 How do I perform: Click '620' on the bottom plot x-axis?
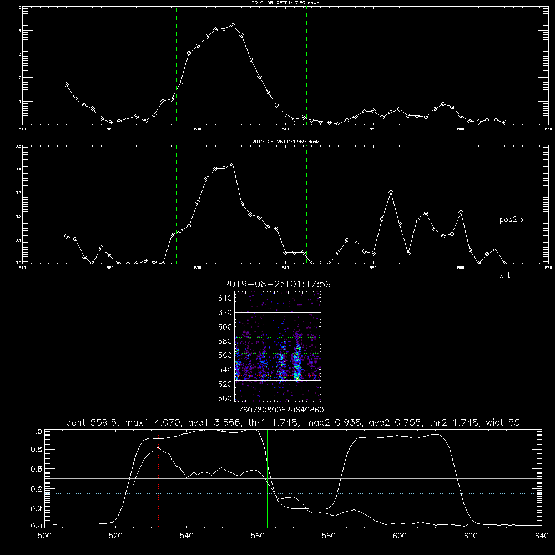point(471,536)
